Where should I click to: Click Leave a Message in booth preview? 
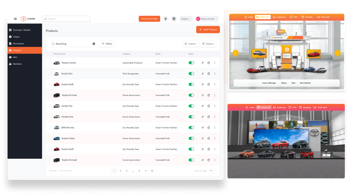[269, 83]
